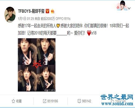Click the comment bubble icon
Viewport: 135px width, 108px height.
point(79,101)
